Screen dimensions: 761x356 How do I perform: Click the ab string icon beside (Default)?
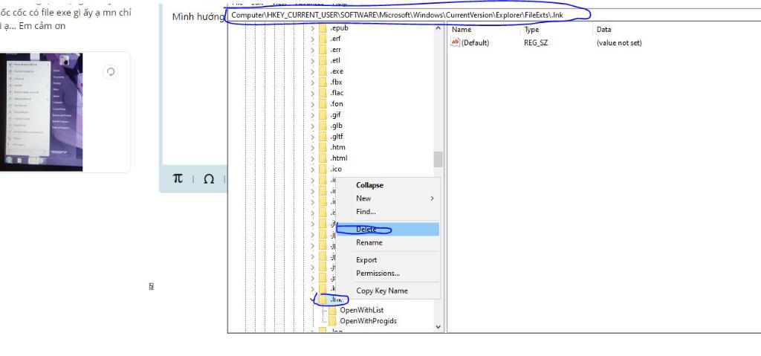point(456,43)
